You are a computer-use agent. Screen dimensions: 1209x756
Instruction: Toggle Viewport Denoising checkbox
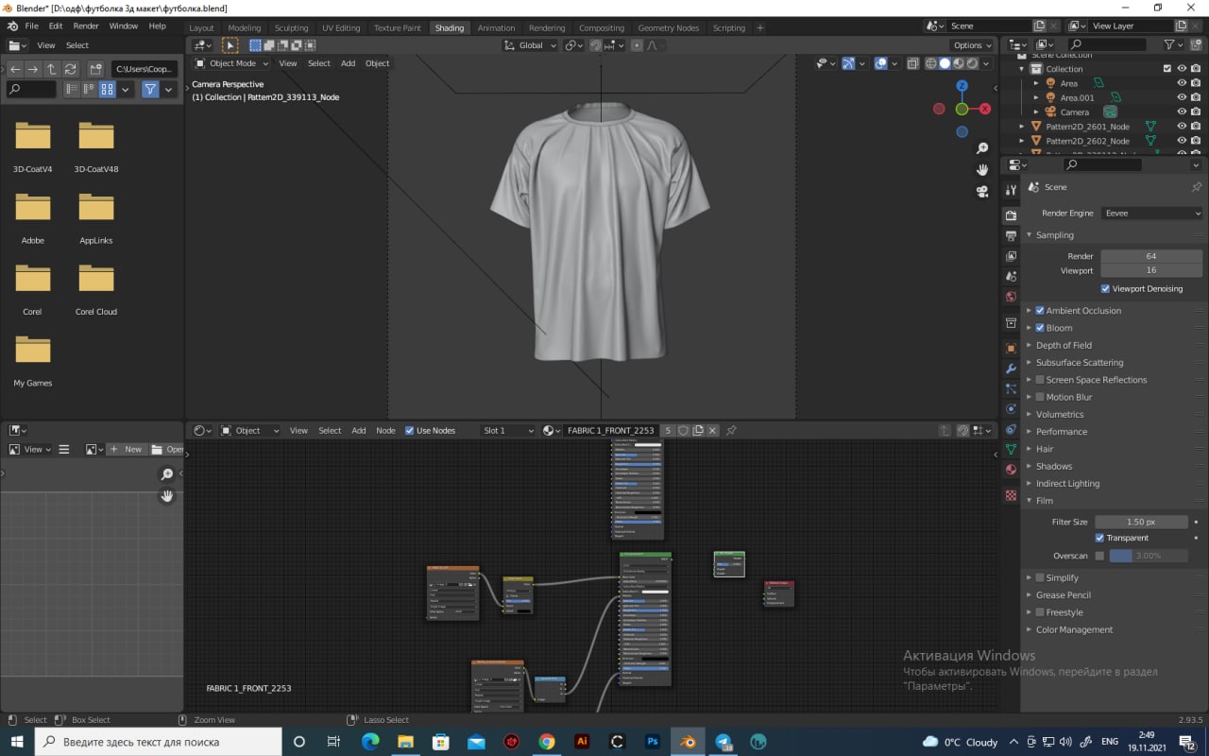point(1105,288)
